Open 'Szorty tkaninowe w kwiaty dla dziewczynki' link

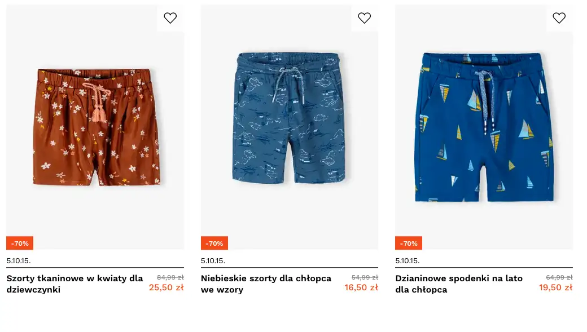[x=75, y=284]
